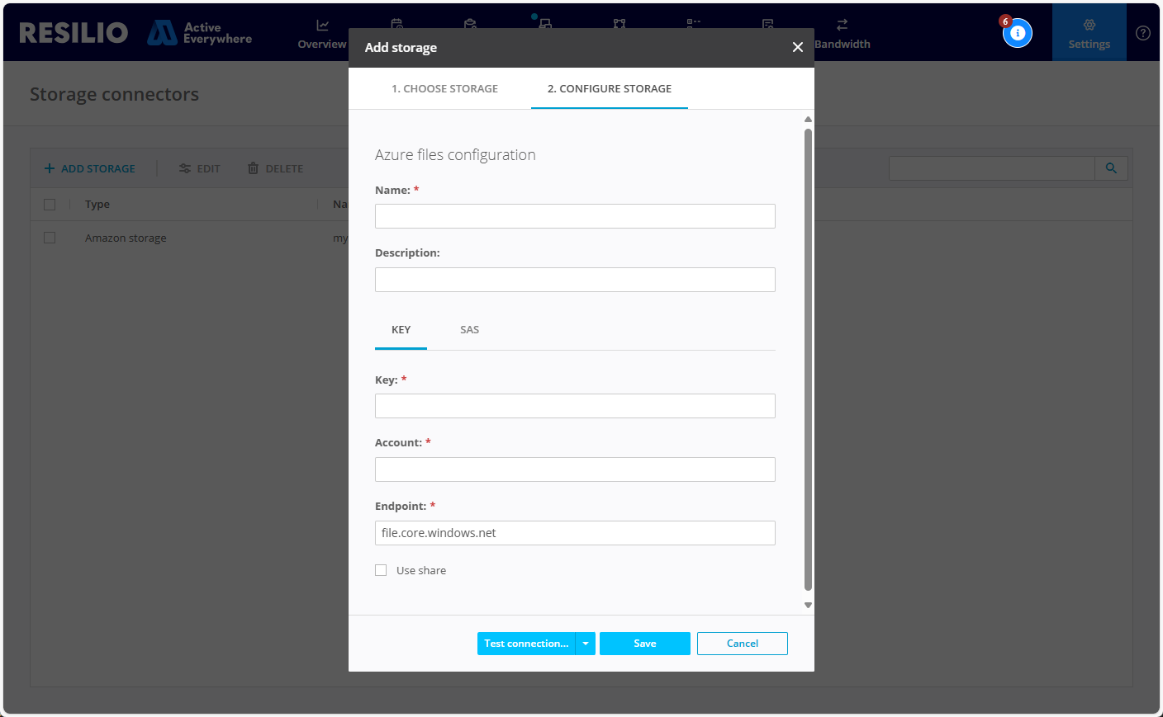Viewport: 1163px width, 717px height.
Task: Select the Amazon storage row checkbox
Action: [x=49, y=237]
